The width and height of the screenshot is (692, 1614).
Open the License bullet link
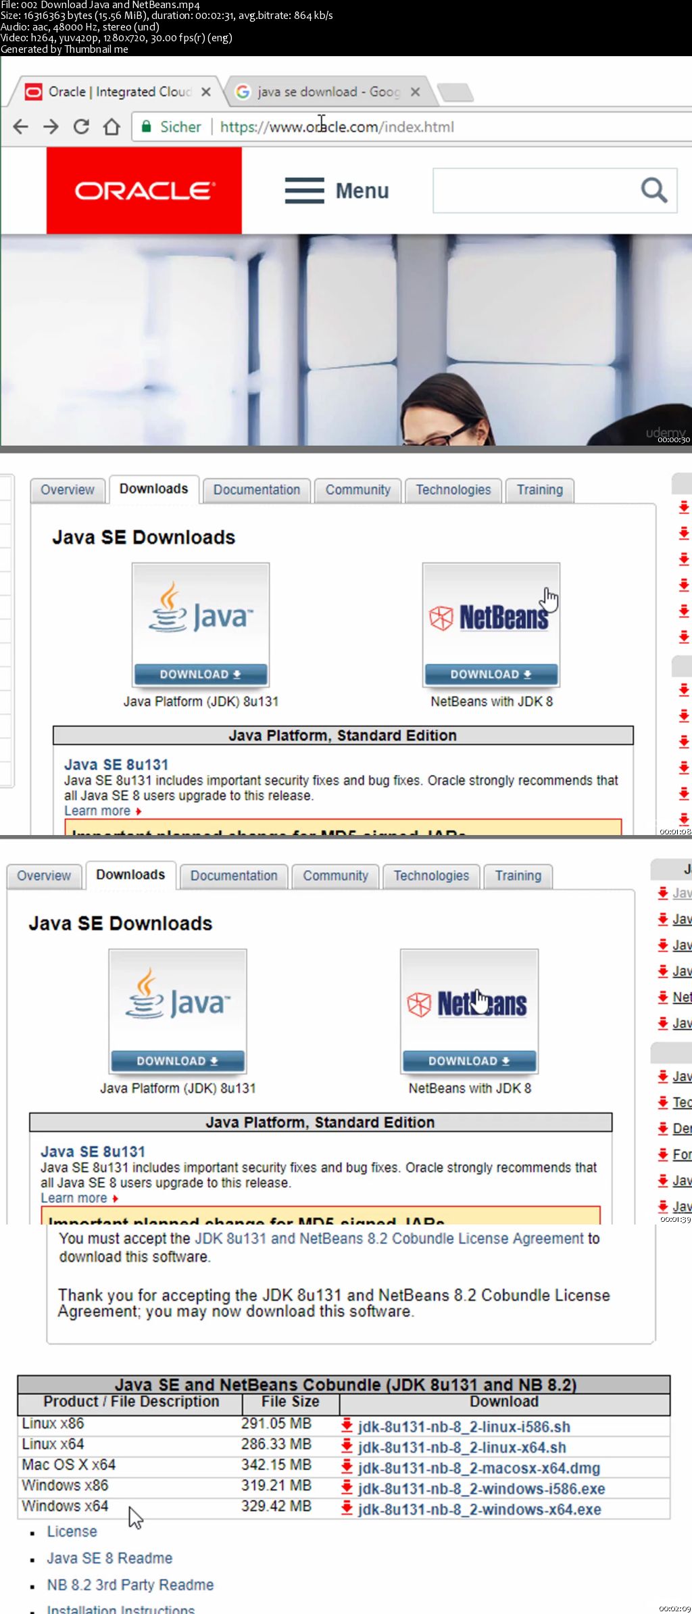click(x=72, y=1532)
